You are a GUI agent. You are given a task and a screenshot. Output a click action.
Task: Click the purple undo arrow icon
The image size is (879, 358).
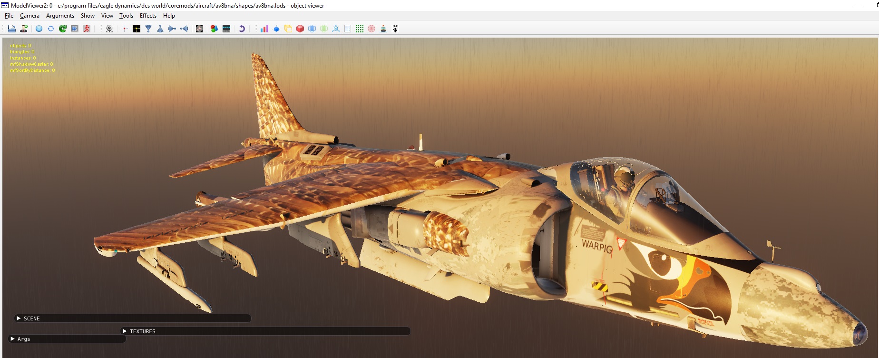[242, 29]
